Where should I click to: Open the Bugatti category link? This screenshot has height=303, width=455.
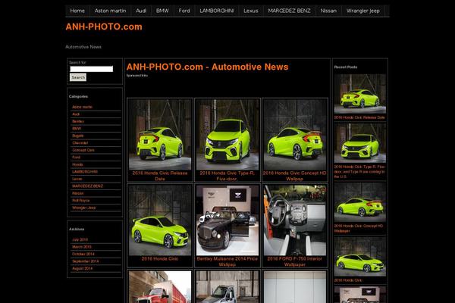pos(78,136)
